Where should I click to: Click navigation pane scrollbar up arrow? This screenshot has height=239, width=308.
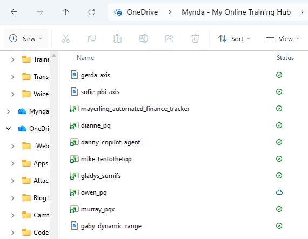54,56
